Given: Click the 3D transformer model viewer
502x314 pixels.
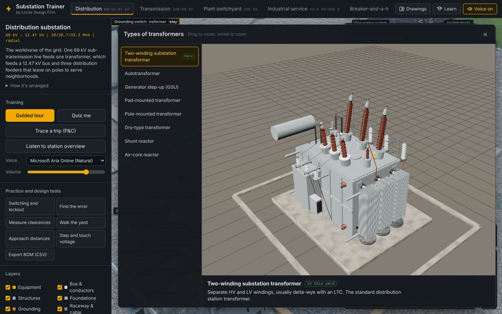Looking at the screenshot, I should [x=349, y=160].
